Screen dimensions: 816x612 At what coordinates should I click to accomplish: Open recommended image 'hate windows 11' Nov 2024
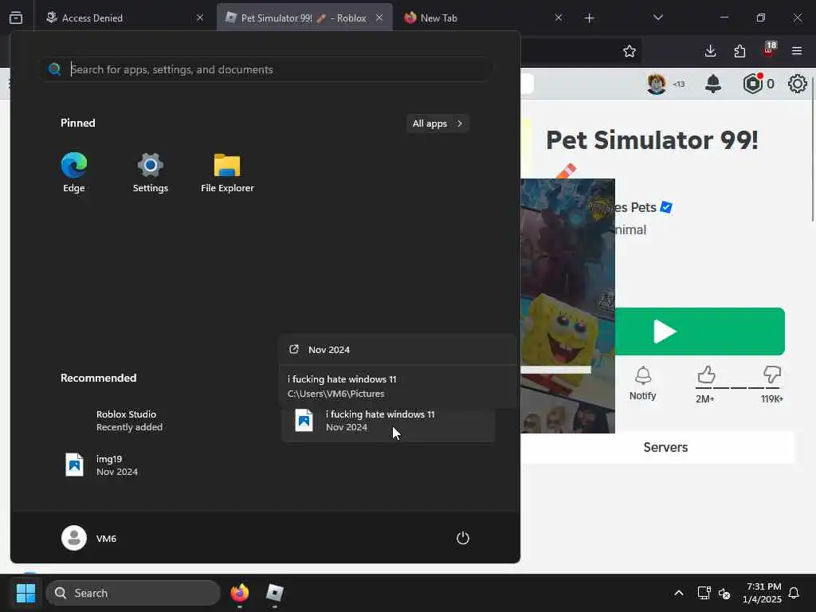point(388,421)
